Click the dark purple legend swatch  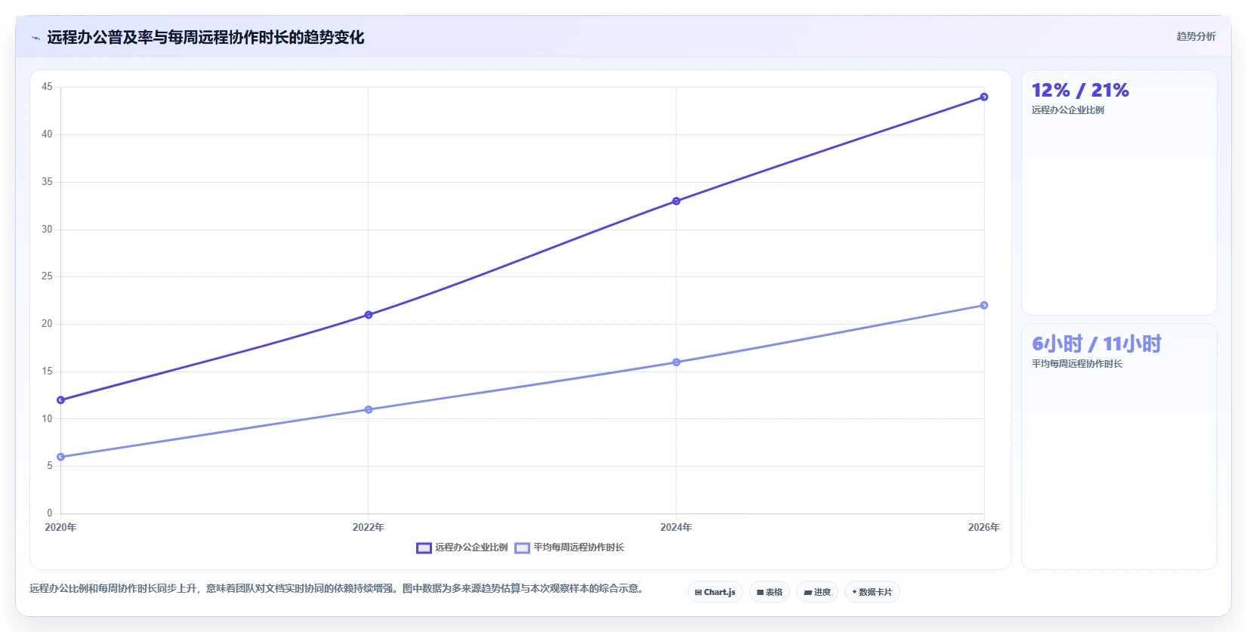point(424,547)
